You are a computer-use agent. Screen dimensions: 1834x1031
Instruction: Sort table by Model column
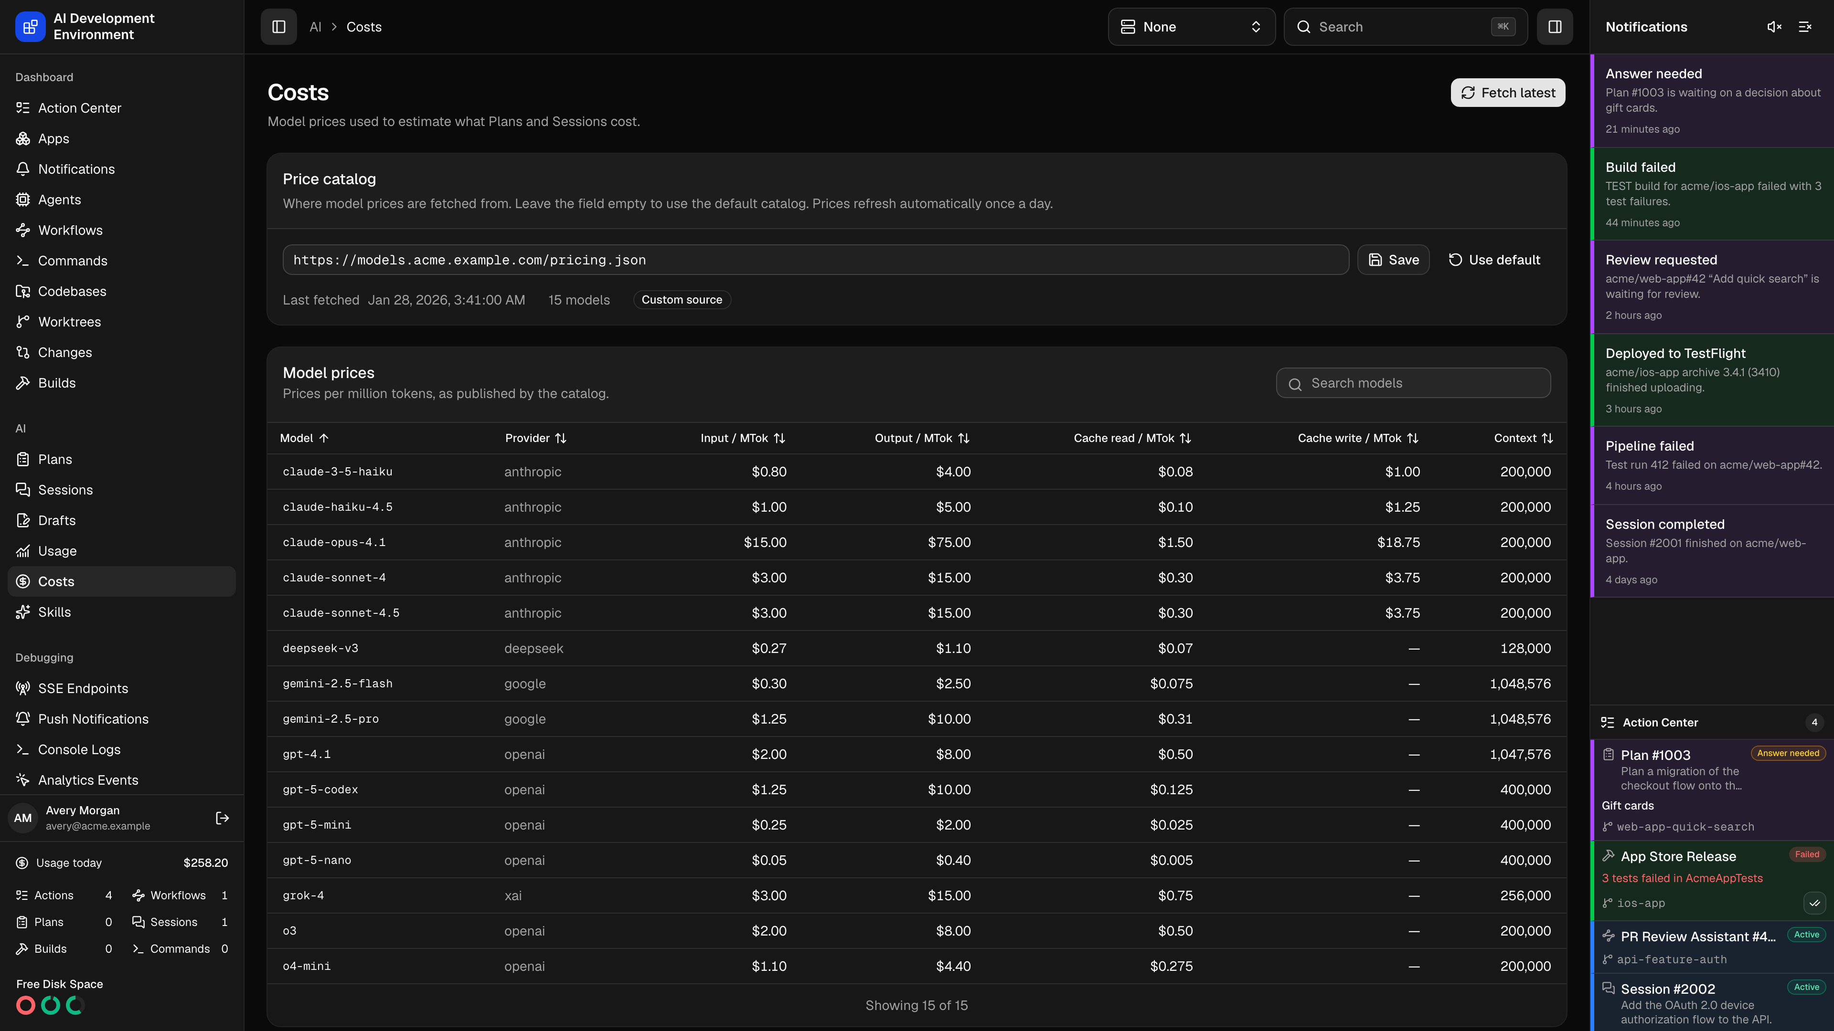(x=304, y=438)
